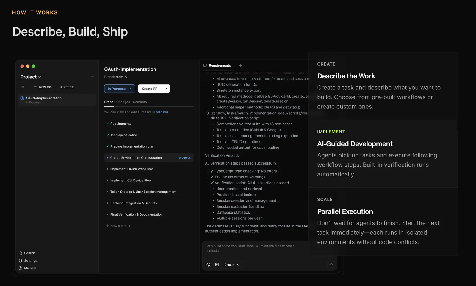Add a new tab with plus icon

[x=240, y=66]
